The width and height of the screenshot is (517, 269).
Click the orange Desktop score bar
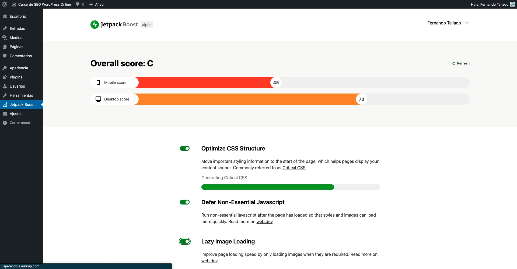pos(248,99)
